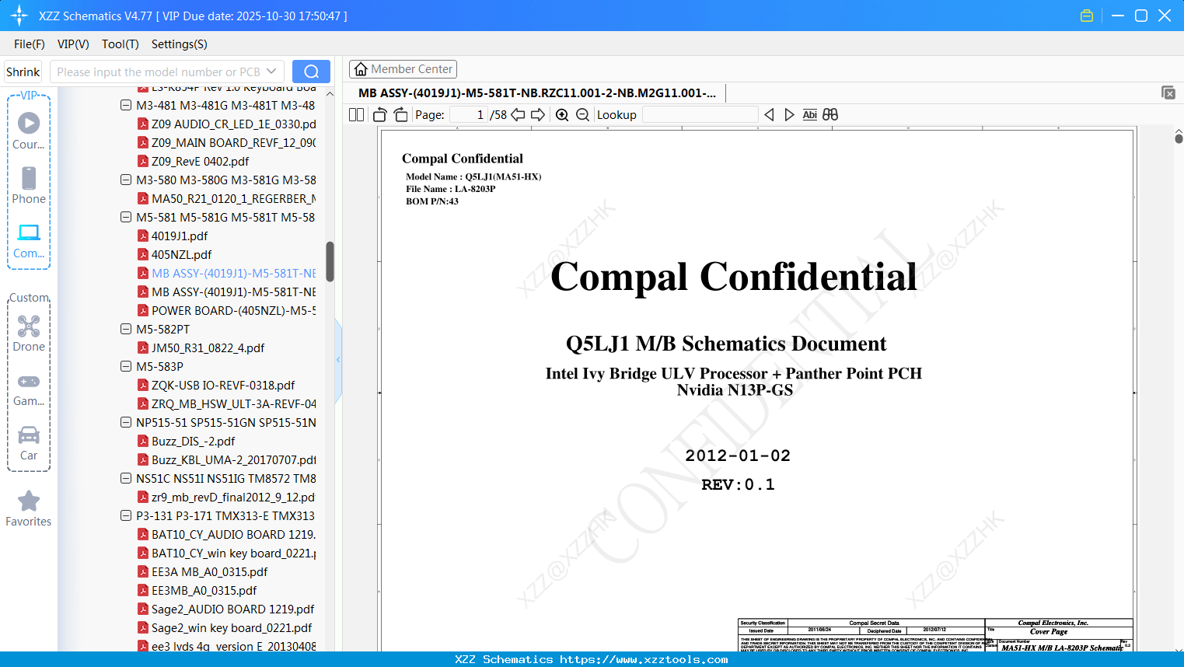
Task: Rotate the page clockwise
Action: (x=401, y=115)
